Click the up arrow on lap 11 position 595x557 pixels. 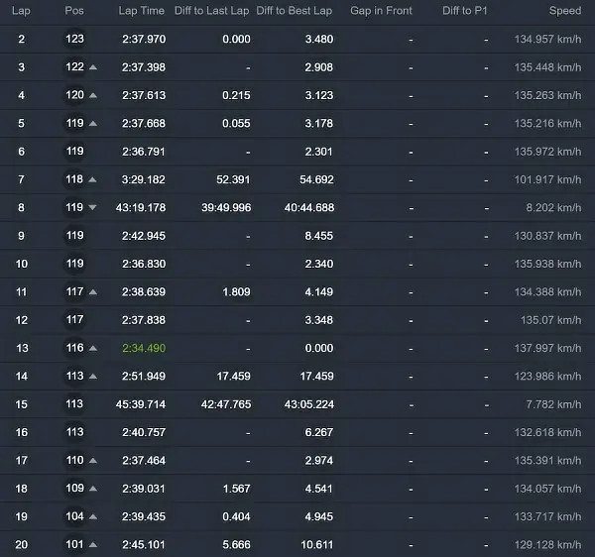[x=93, y=292]
